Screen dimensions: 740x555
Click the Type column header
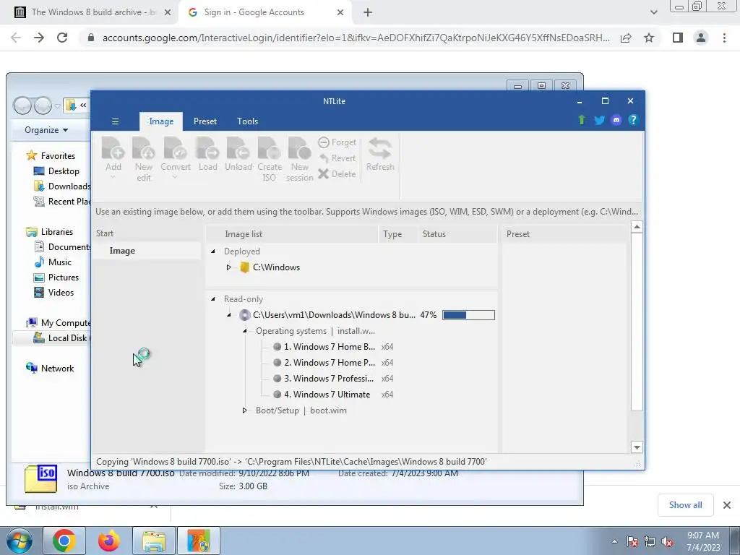click(x=397, y=234)
